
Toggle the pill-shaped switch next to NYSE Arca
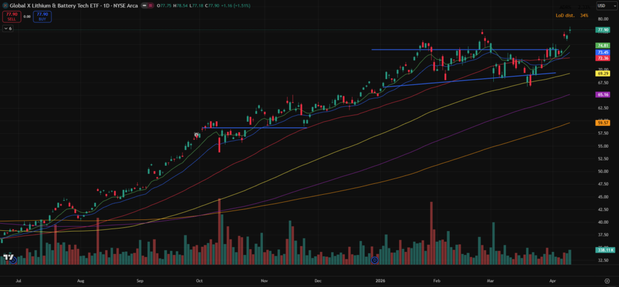click(146, 5)
